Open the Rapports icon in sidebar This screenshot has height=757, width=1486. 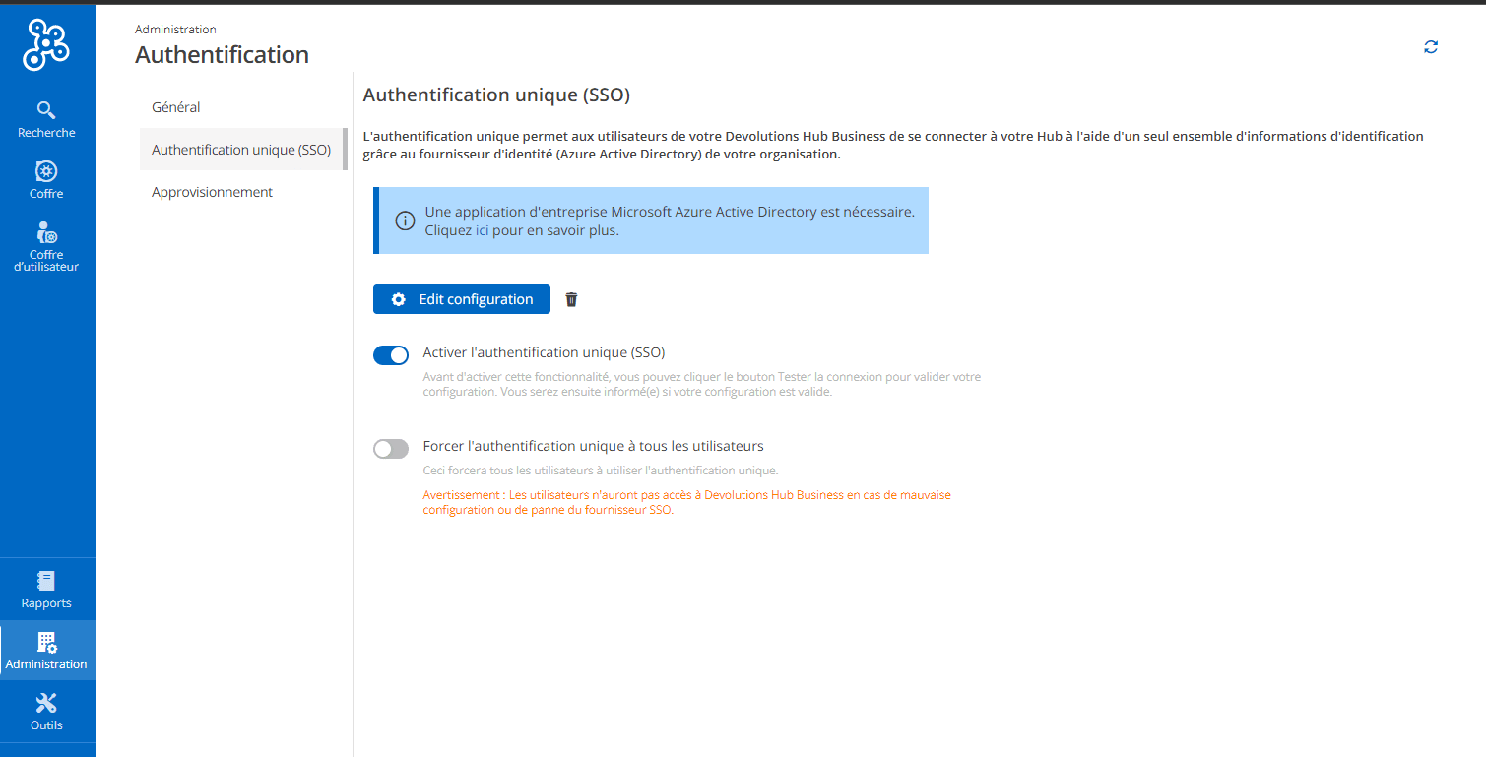[x=46, y=581]
